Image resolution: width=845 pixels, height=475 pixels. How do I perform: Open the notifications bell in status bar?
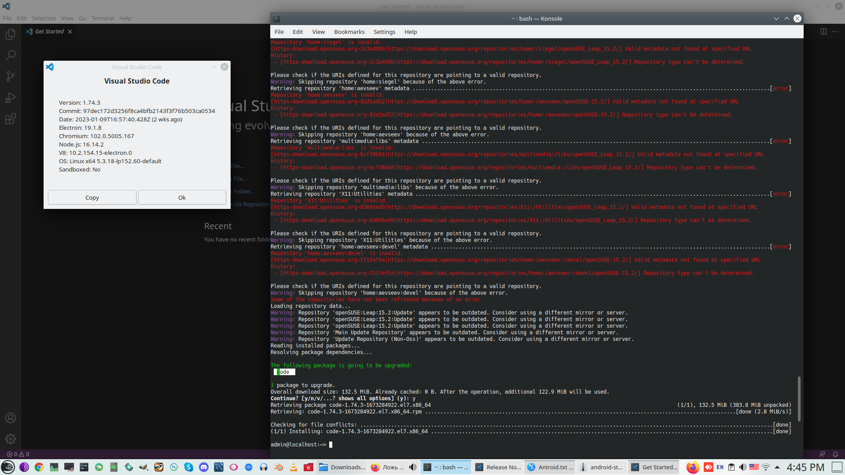[835, 454]
